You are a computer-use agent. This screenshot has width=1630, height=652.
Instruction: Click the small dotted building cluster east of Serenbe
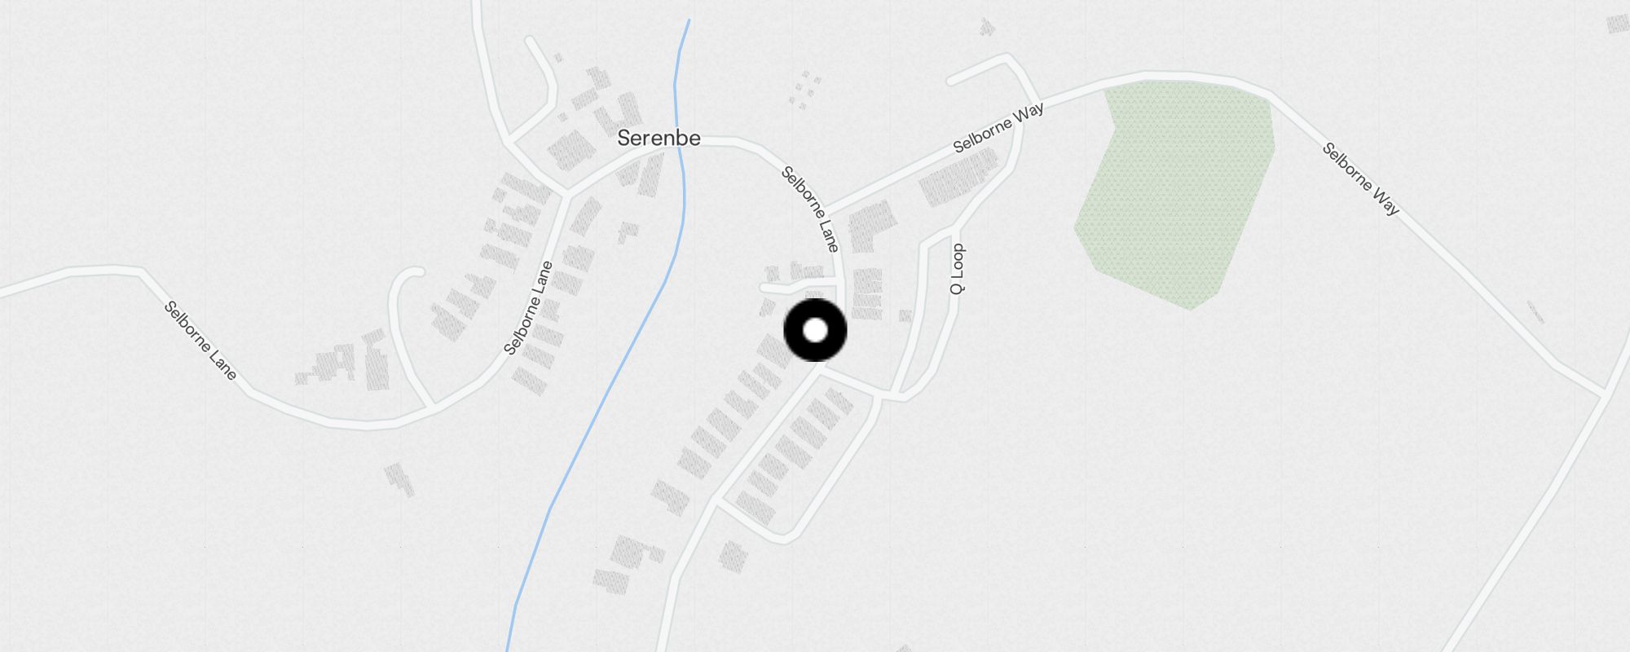pos(805,89)
